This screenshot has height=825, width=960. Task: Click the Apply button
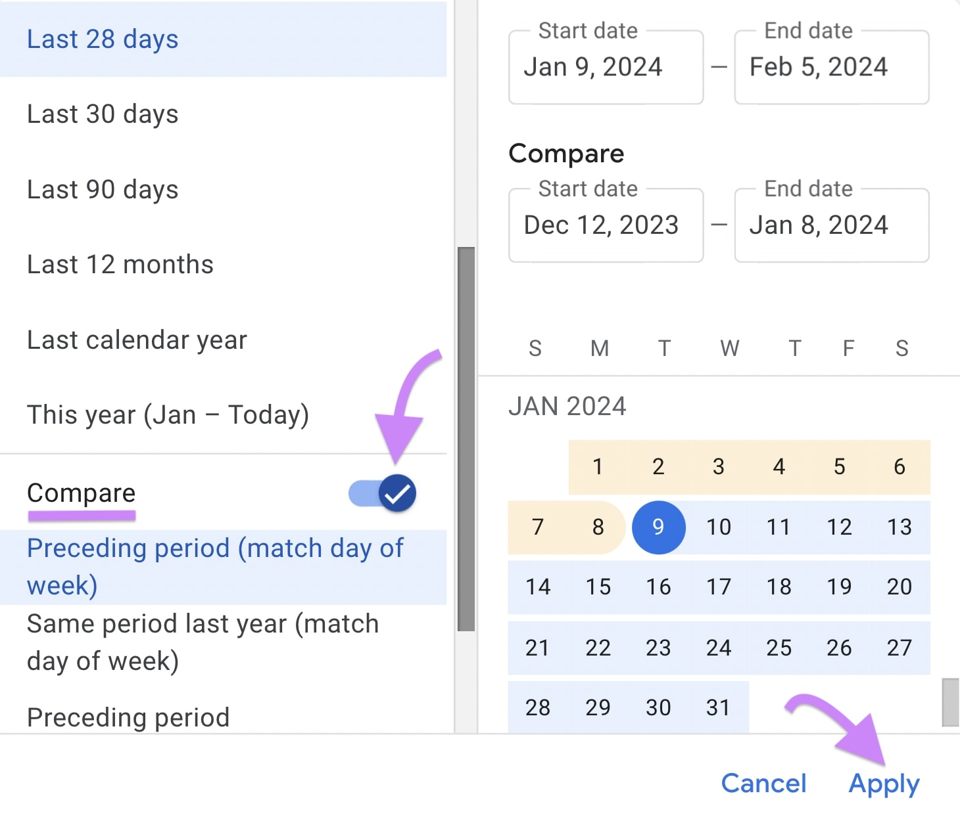[x=883, y=783]
